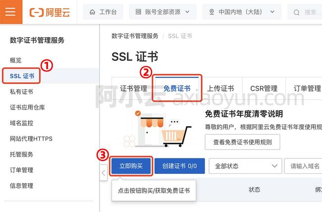Click 查看免费证书使用规则 button

243,142
